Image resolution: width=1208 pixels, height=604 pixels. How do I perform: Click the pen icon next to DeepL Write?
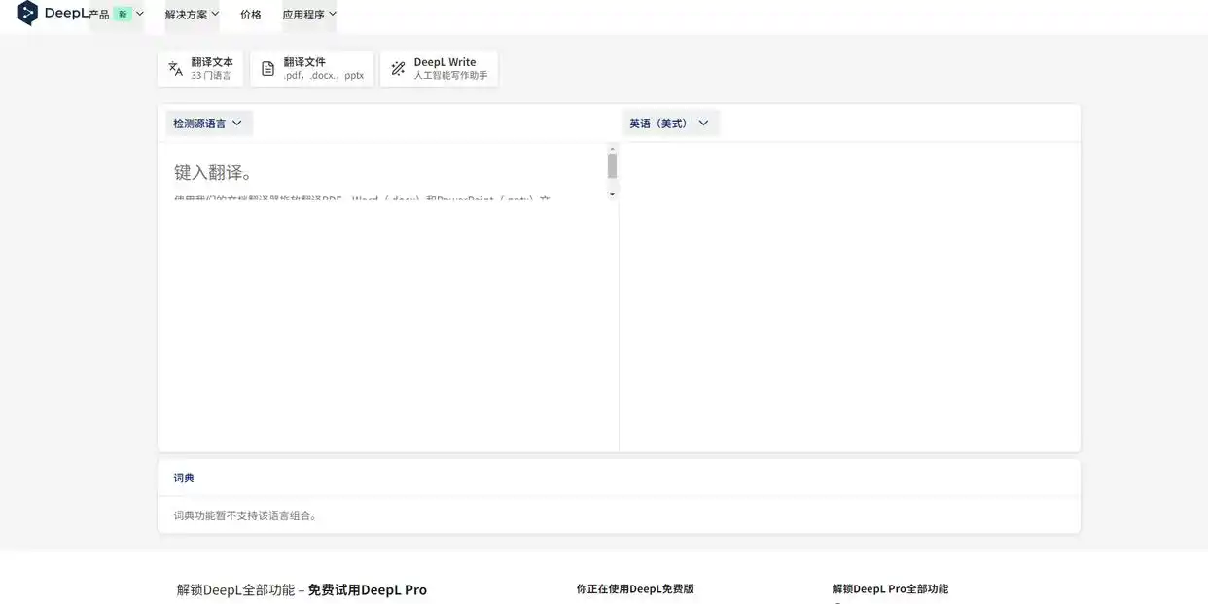(x=396, y=67)
